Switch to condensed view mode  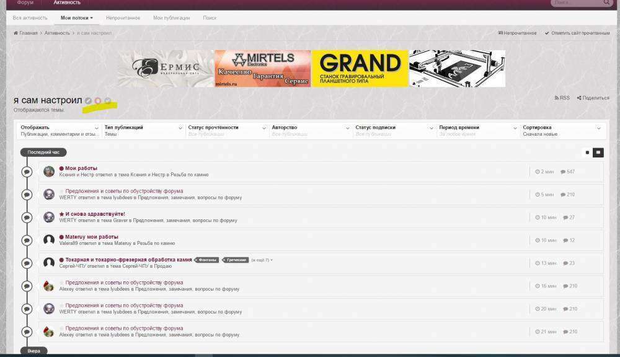pos(587,152)
